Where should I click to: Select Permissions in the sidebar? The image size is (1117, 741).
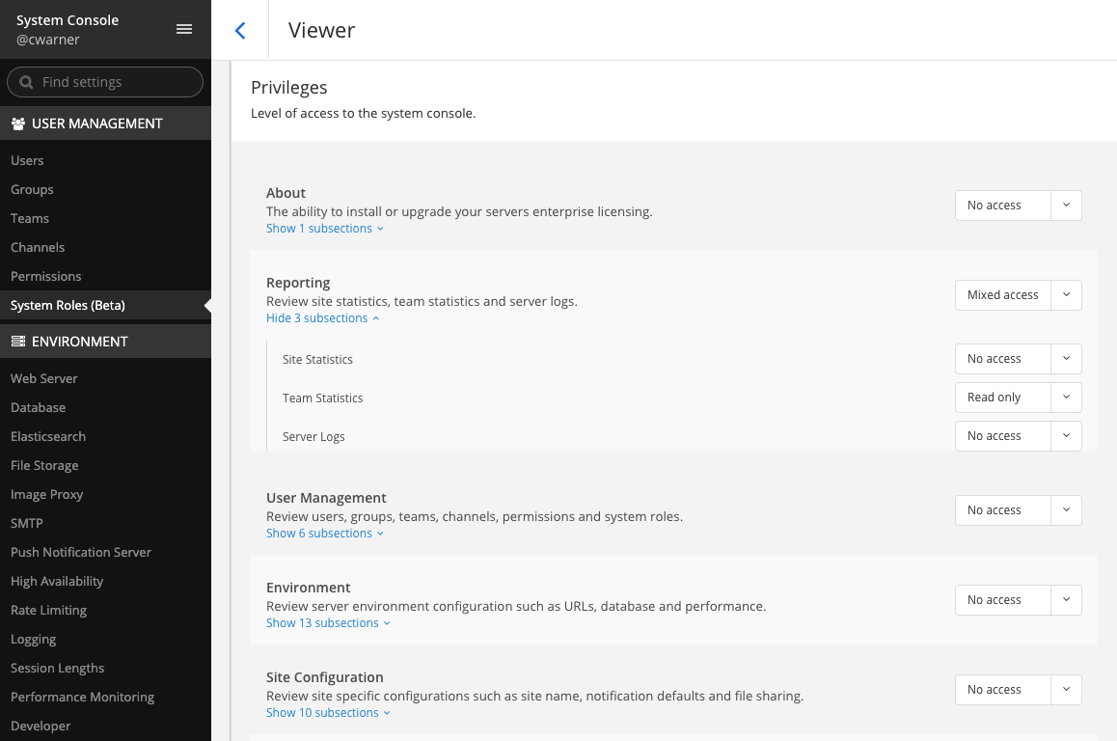(44, 276)
